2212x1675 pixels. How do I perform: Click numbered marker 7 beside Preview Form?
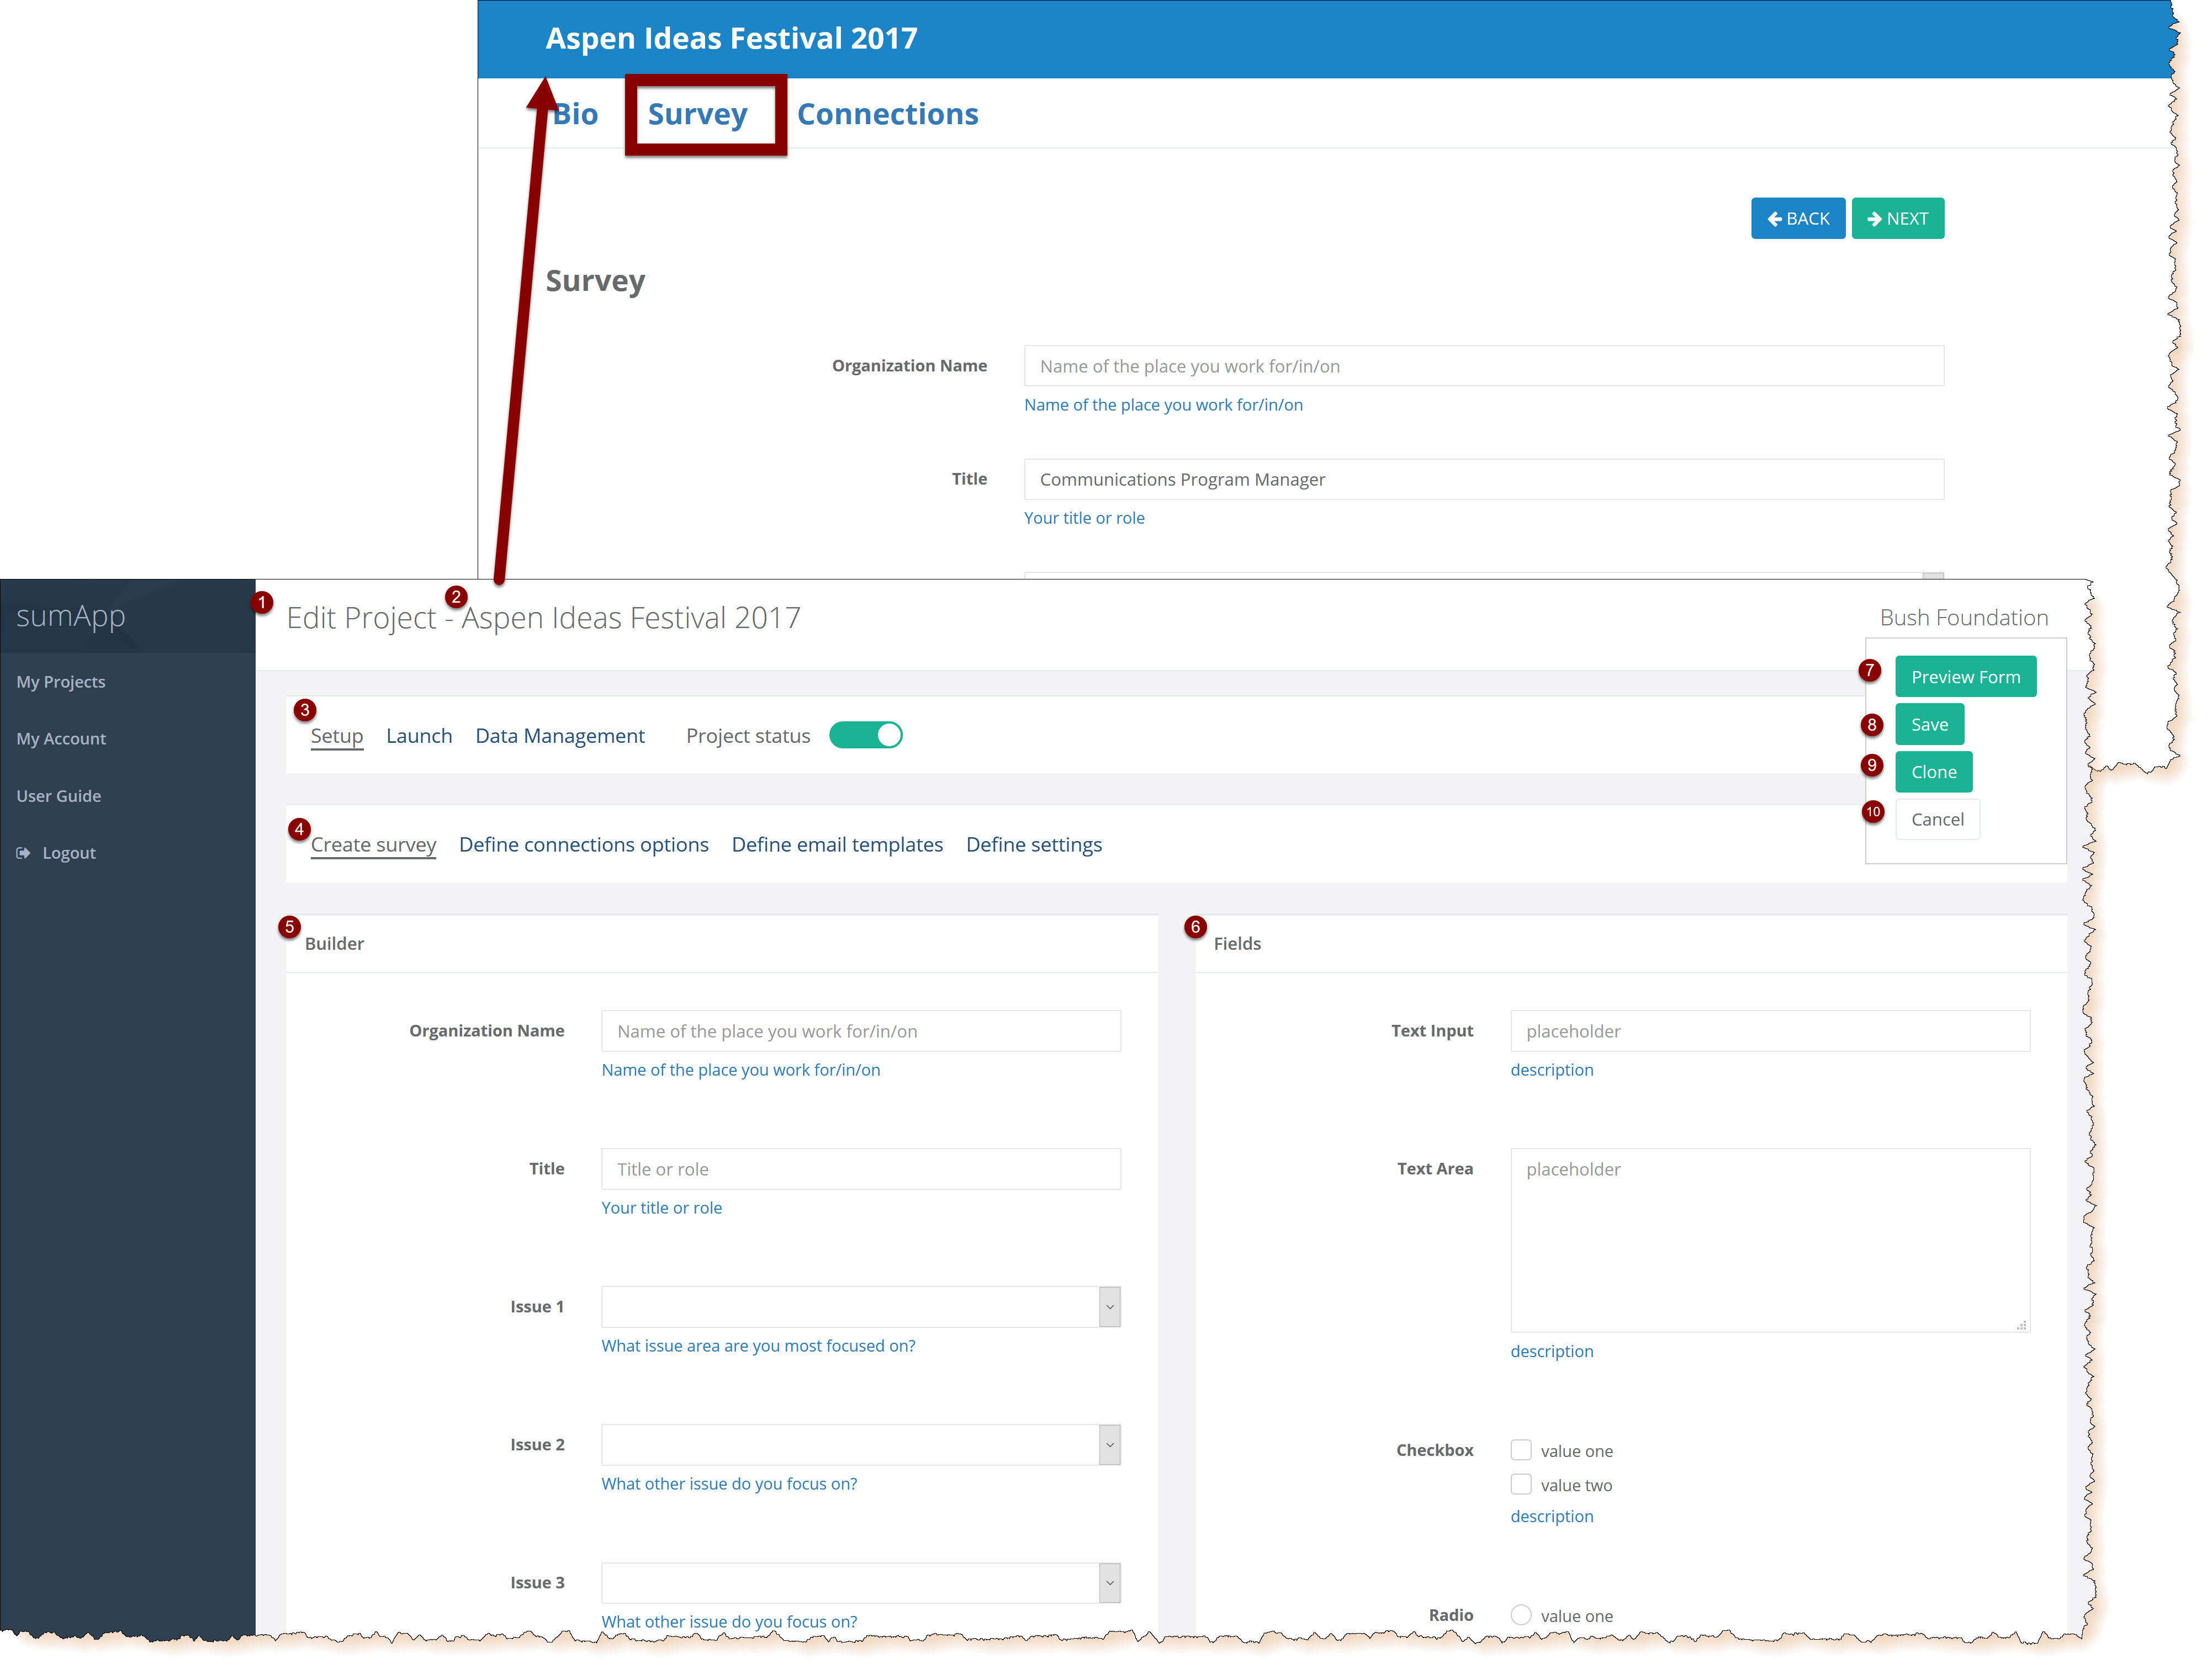pyautogui.click(x=1869, y=671)
